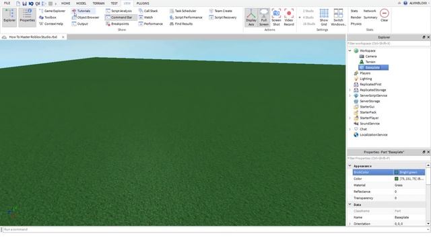Expand the StarterPlayer node
The height and width of the screenshot is (242, 431).
(350, 118)
